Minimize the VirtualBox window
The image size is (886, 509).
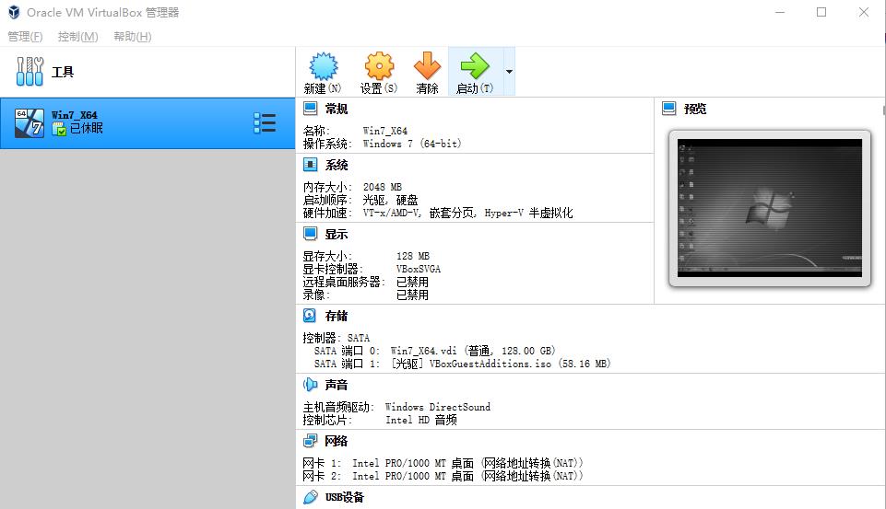click(x=780, y=12)
